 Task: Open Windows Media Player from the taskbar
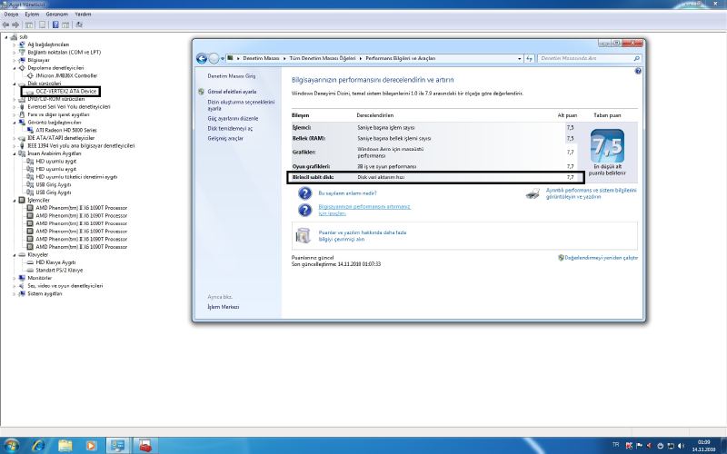pos(91,445)
